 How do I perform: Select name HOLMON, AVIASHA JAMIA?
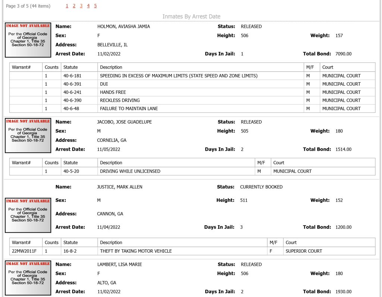pyautogui.click(x=123, y=26)
